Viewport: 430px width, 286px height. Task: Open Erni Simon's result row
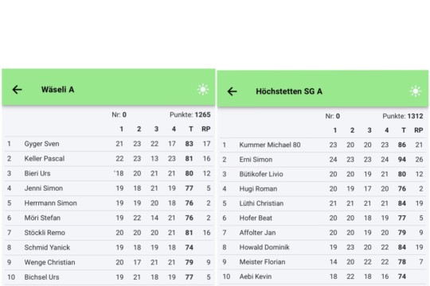coord(323,159)
